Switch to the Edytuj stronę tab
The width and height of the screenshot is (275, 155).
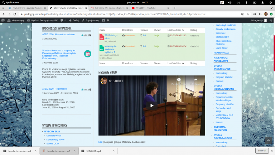[x=27, y=8]
